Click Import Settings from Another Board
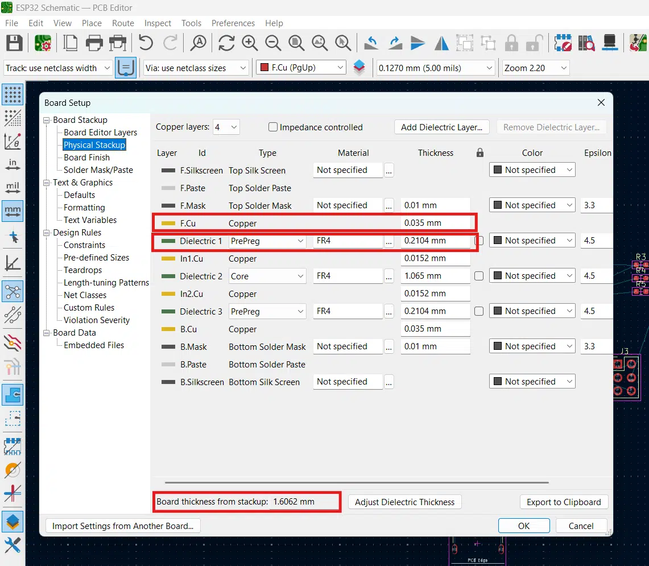 point(123,526)
